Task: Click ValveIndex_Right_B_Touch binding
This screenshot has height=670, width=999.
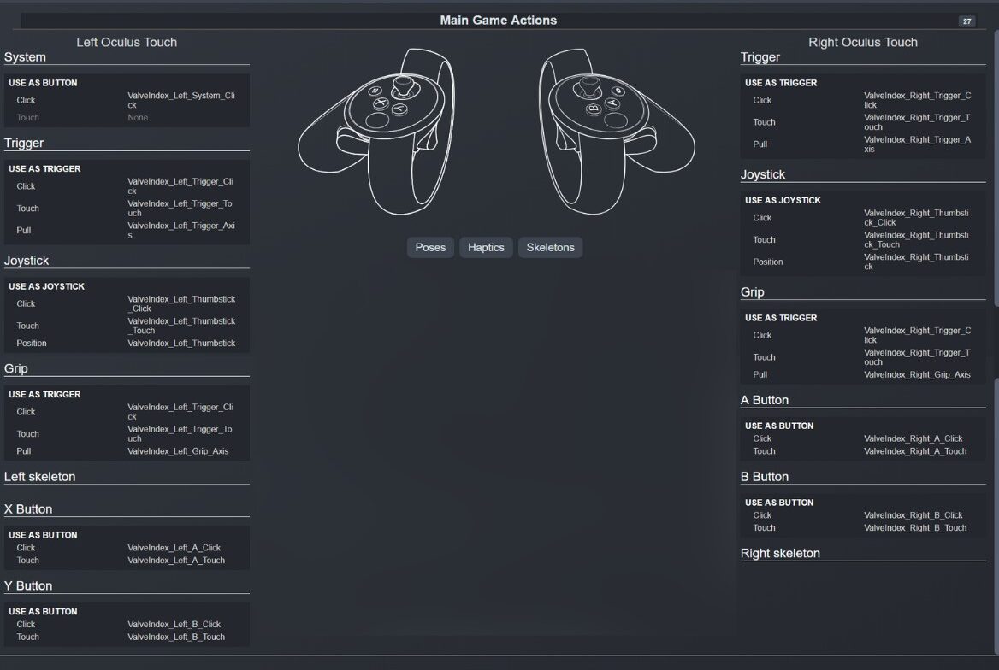Action: (x=915, y=528)
